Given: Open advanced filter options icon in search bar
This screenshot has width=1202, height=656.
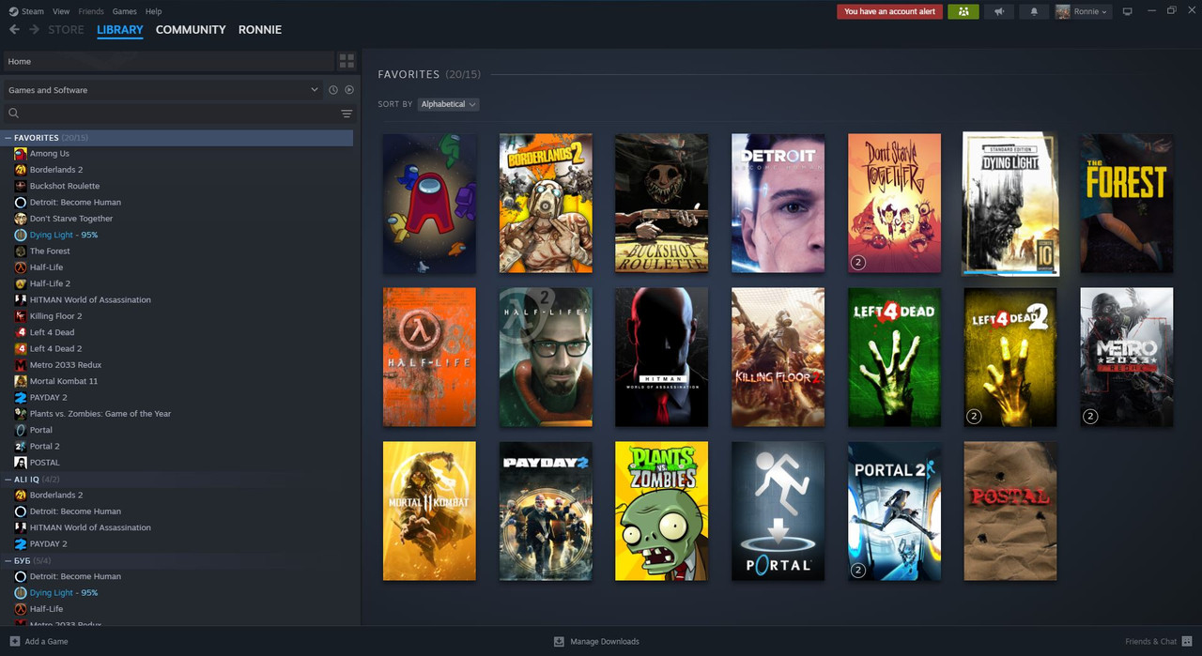Looking at the screenshot, I should [x=347, y=114].
